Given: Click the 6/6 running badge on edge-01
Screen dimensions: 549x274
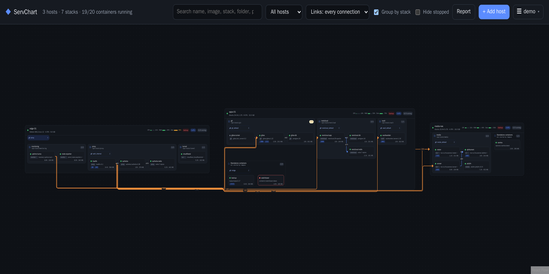Looking at the screenshot, I should point(202,130).
